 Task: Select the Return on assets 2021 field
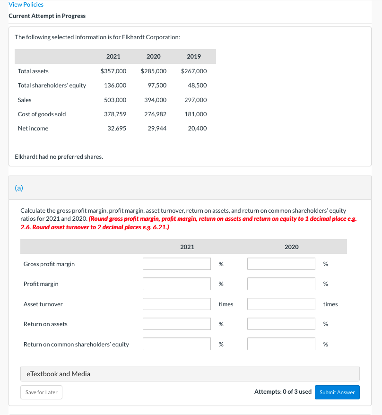tap(176, 324)
